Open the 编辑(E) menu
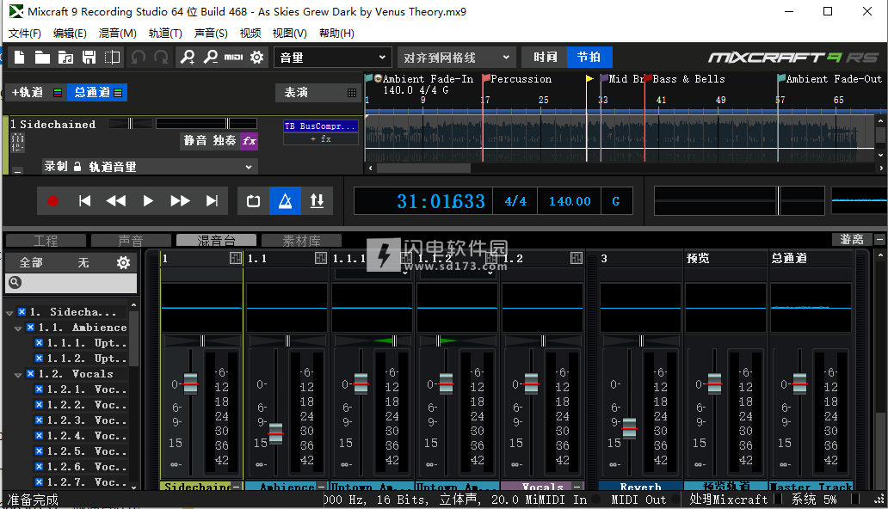888x509 pixels. tap(70, 34)
